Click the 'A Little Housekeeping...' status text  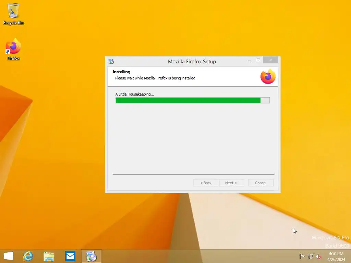[134, 94]
